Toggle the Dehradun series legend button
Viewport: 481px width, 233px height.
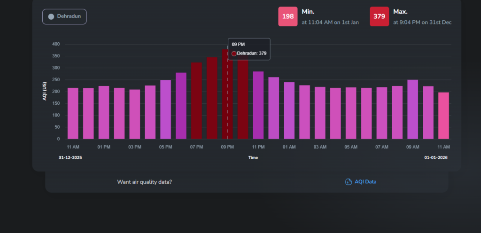pos(64,16)
